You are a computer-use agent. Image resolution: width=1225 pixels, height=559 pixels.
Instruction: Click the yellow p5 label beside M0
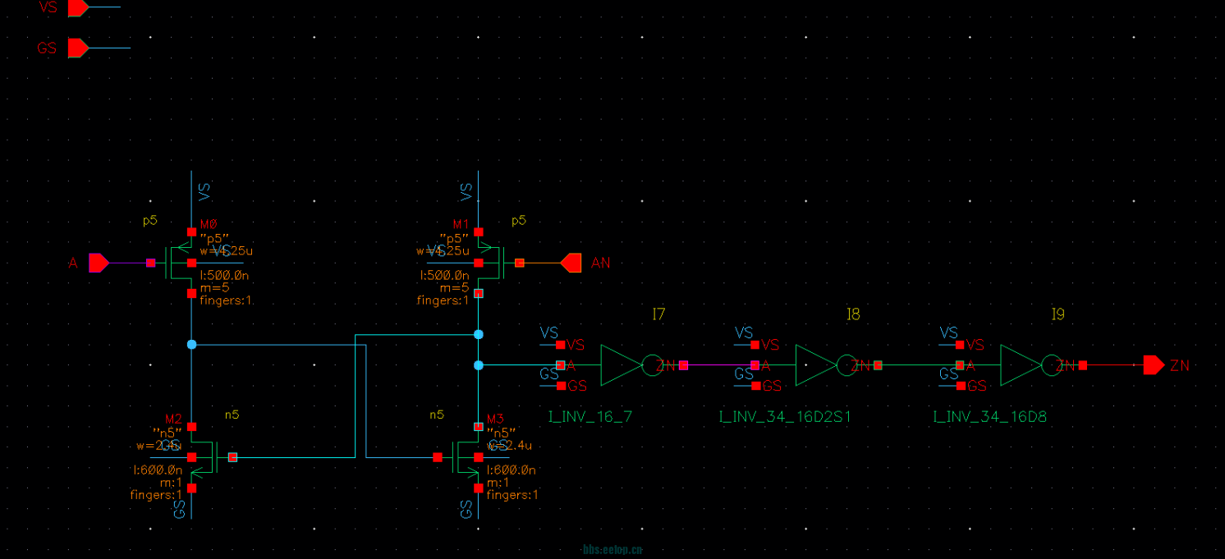pyautogui.click(x=149, y=221)
